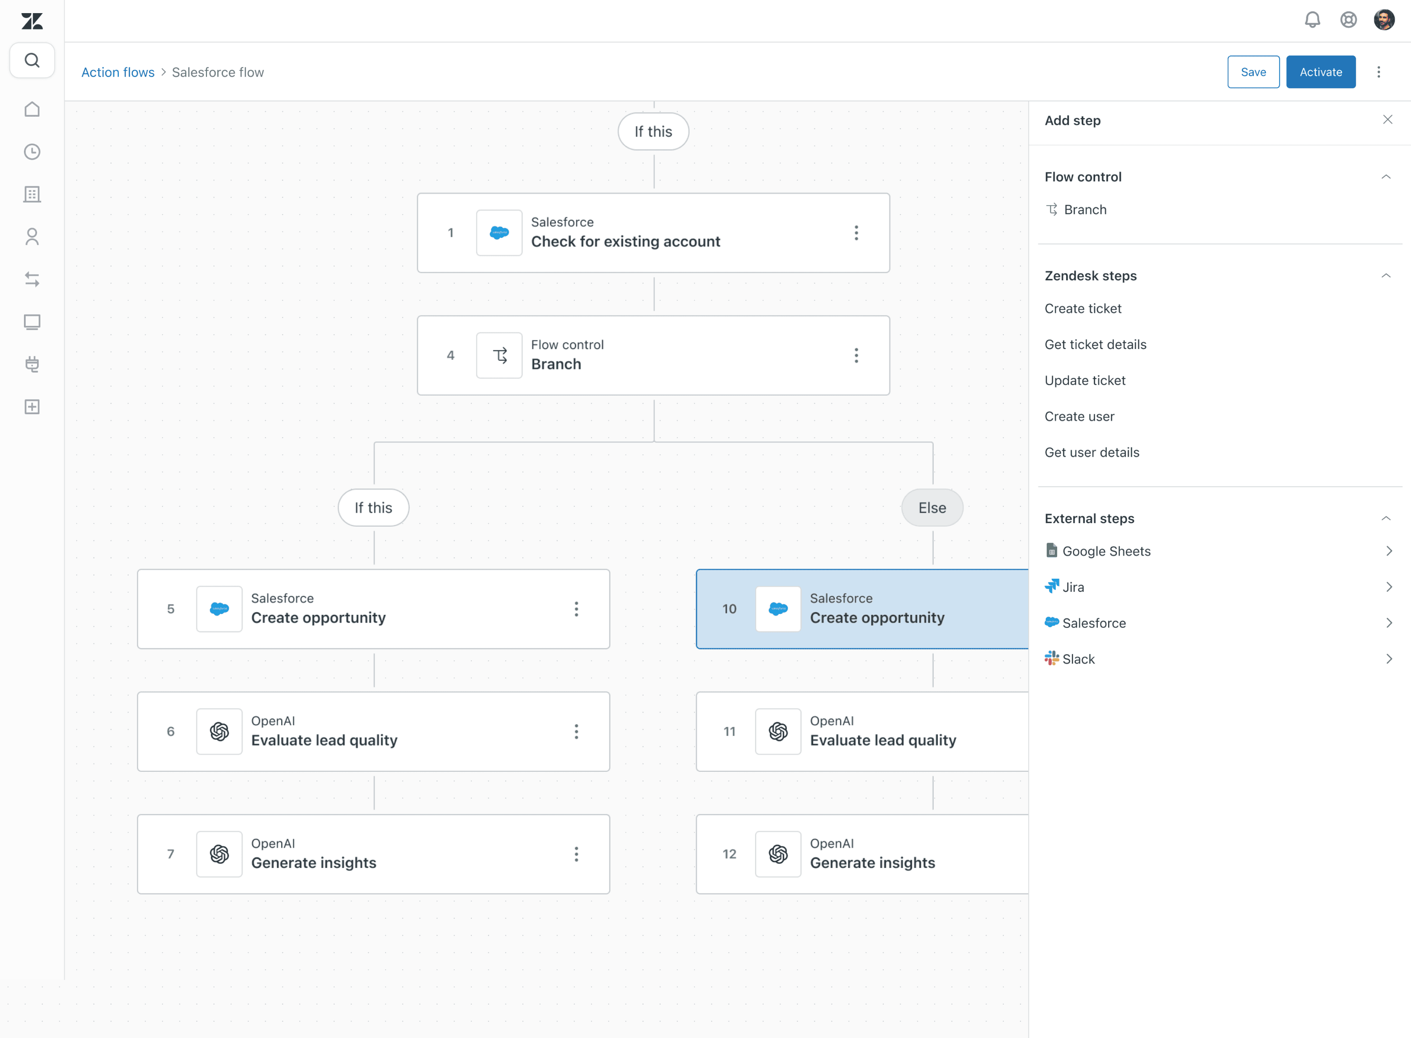Open the plug integrations icon in sidebar

[x=32, y=364]
